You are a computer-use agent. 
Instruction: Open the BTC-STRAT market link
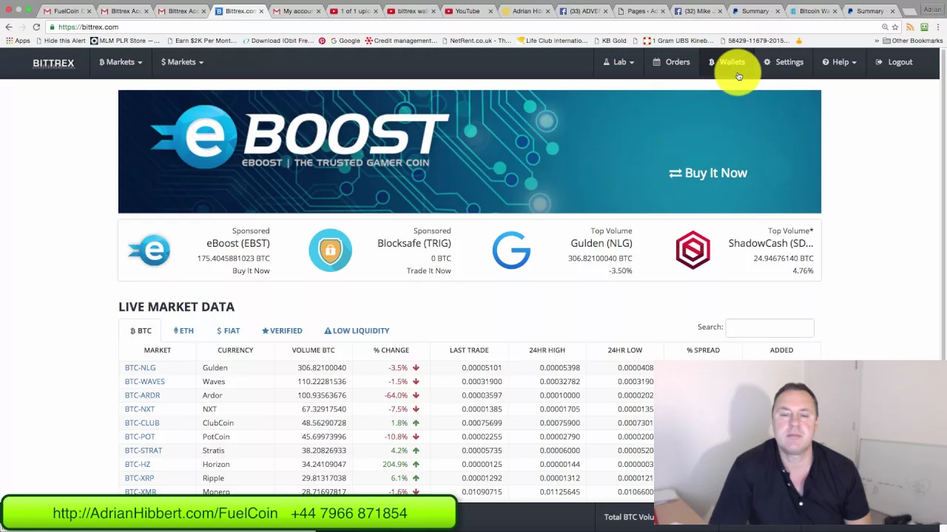(x=143, y=451)
